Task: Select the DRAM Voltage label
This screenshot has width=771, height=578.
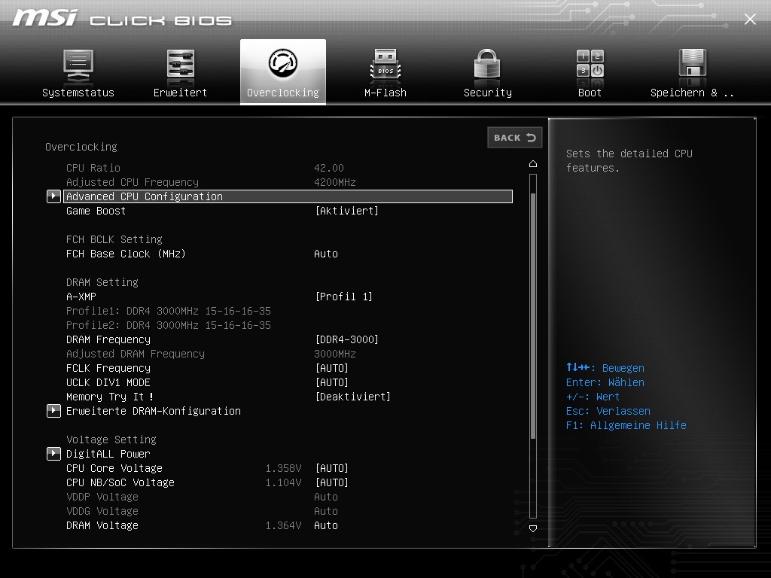Action: (102, 525)
